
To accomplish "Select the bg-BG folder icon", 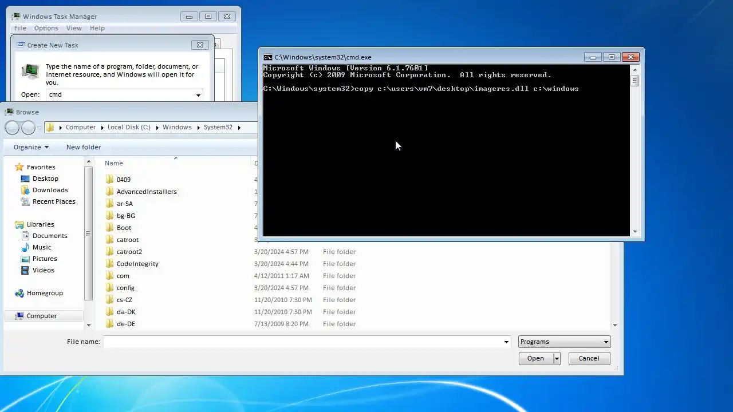I will (x=110, y=216).
